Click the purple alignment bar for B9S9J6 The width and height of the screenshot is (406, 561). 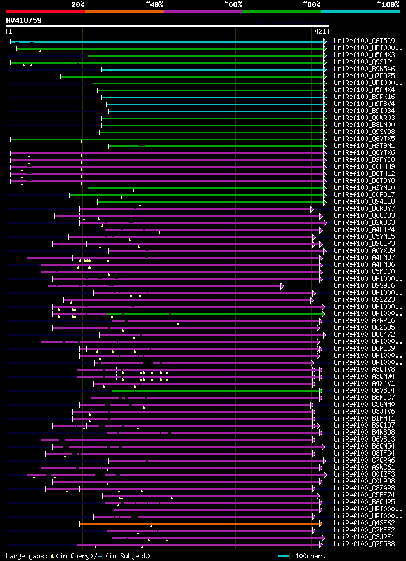point(164,286)
